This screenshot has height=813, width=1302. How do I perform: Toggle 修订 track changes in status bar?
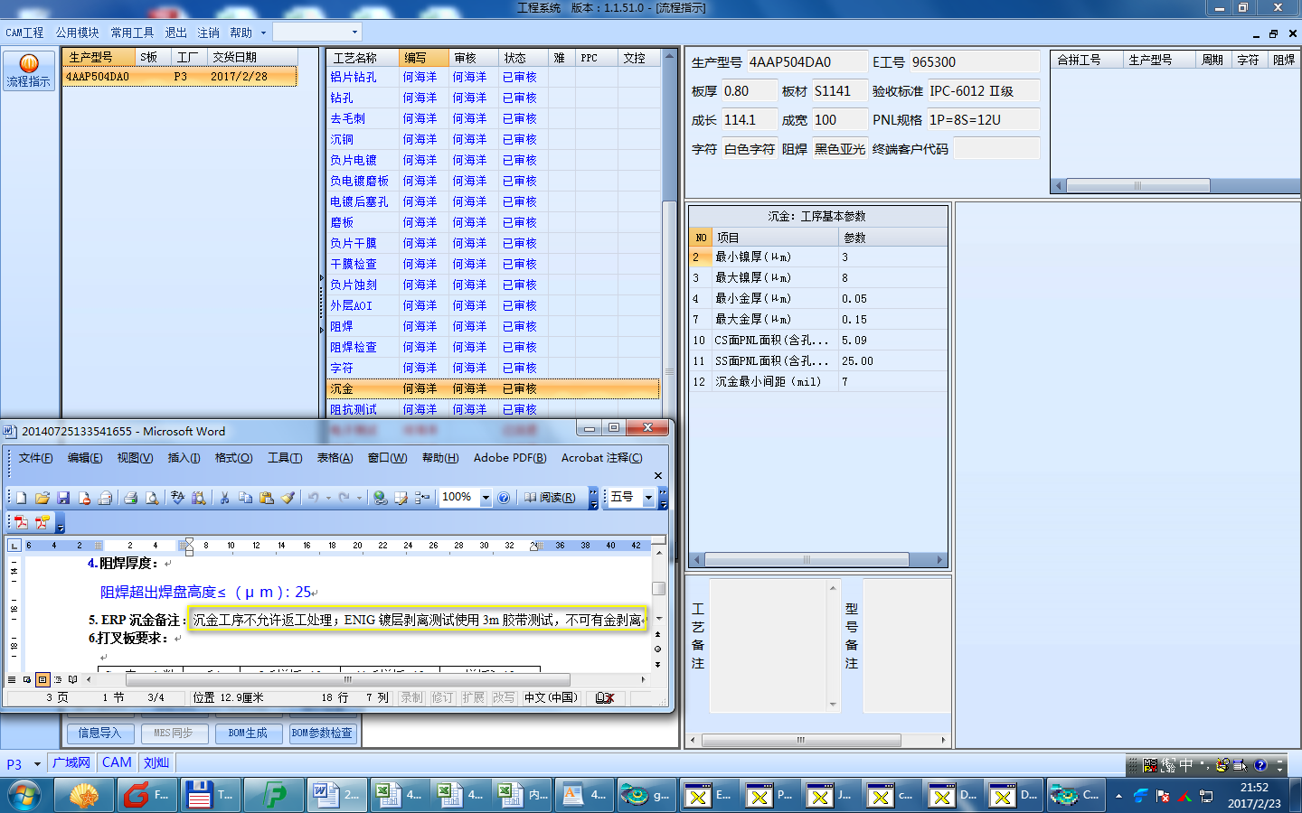[442, 697]
